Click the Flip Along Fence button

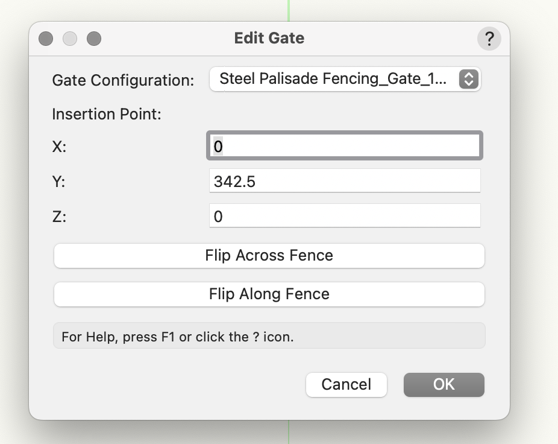[269, 294]
